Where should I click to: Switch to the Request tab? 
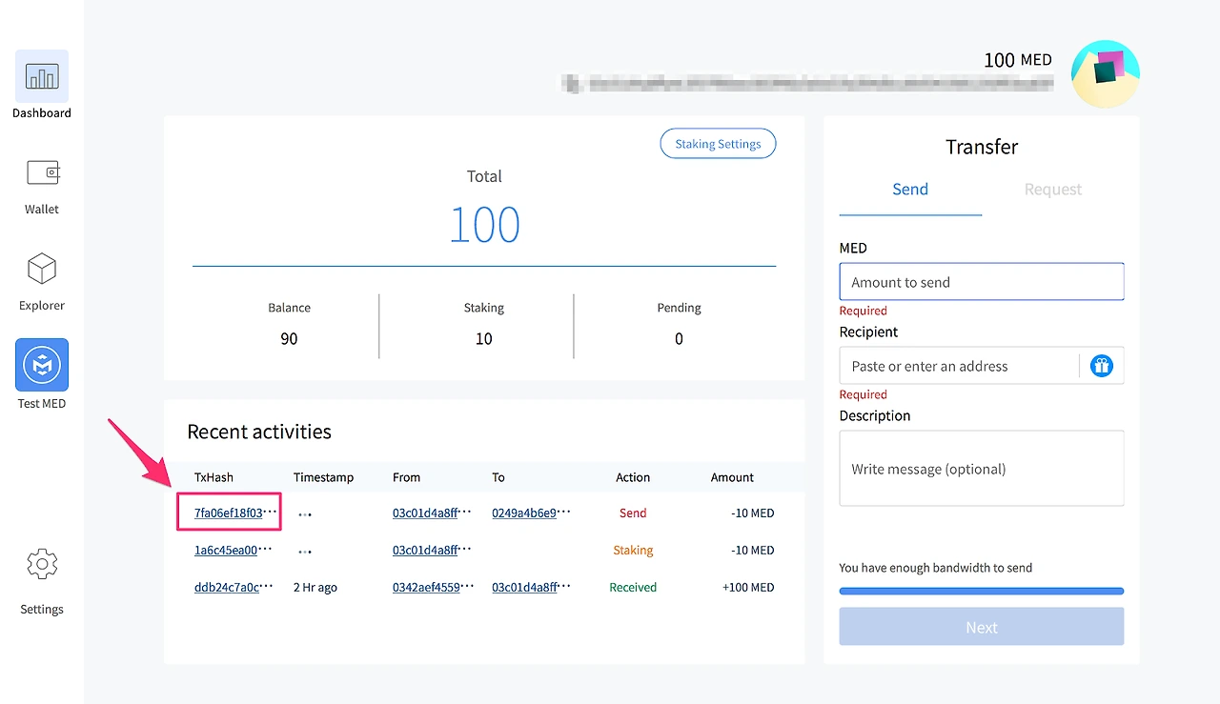(x=1053, y=190)
